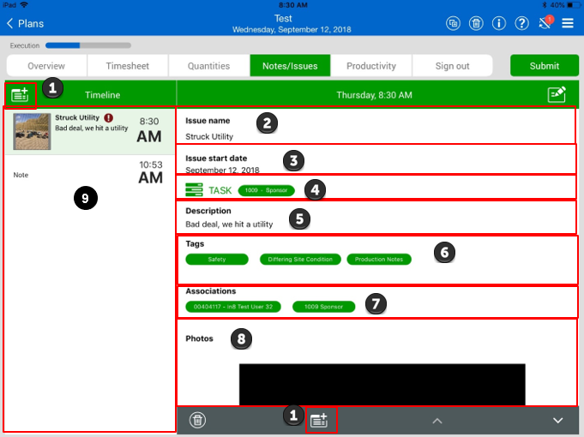
Task: Open the info icon in header
Action: click(x=499, y=23)
